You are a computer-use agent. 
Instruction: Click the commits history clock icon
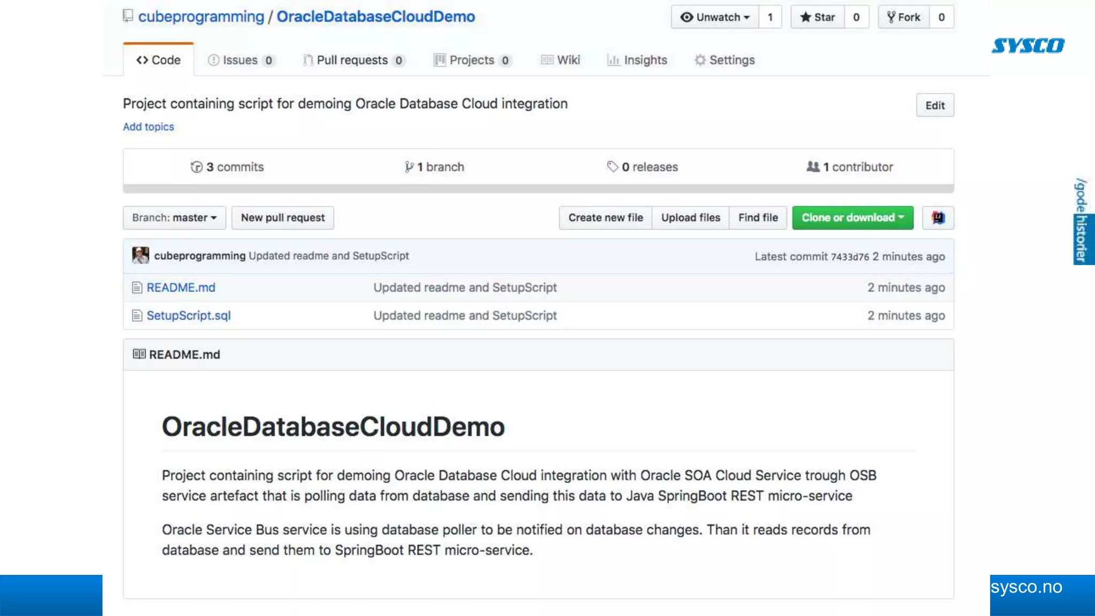[196, 167]
